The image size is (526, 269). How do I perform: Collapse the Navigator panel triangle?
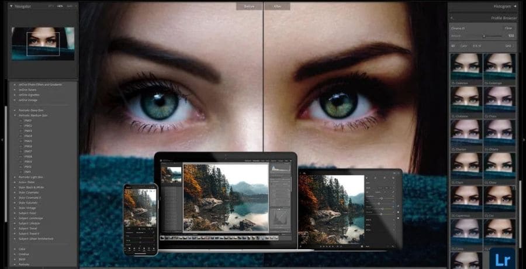click(11, 6)
